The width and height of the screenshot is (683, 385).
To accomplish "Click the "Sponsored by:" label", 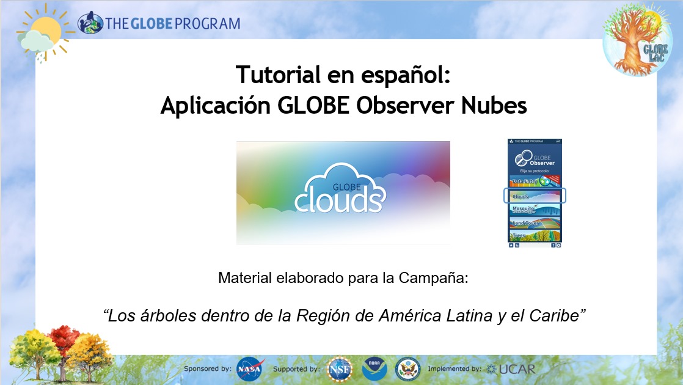I will pos(208,369).
